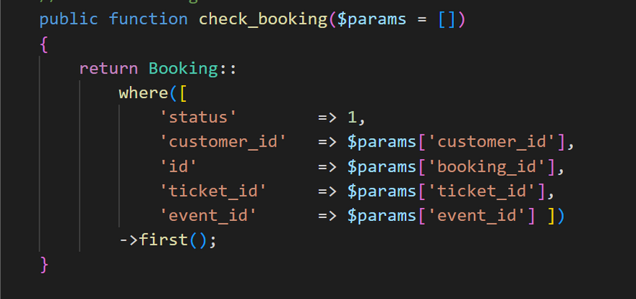Click the "return" keyword

click(108, 69)
